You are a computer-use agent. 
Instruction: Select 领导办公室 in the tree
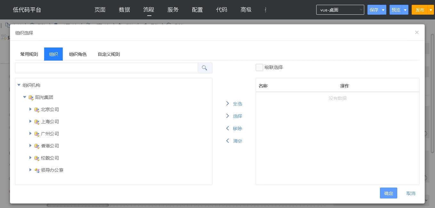52,170
